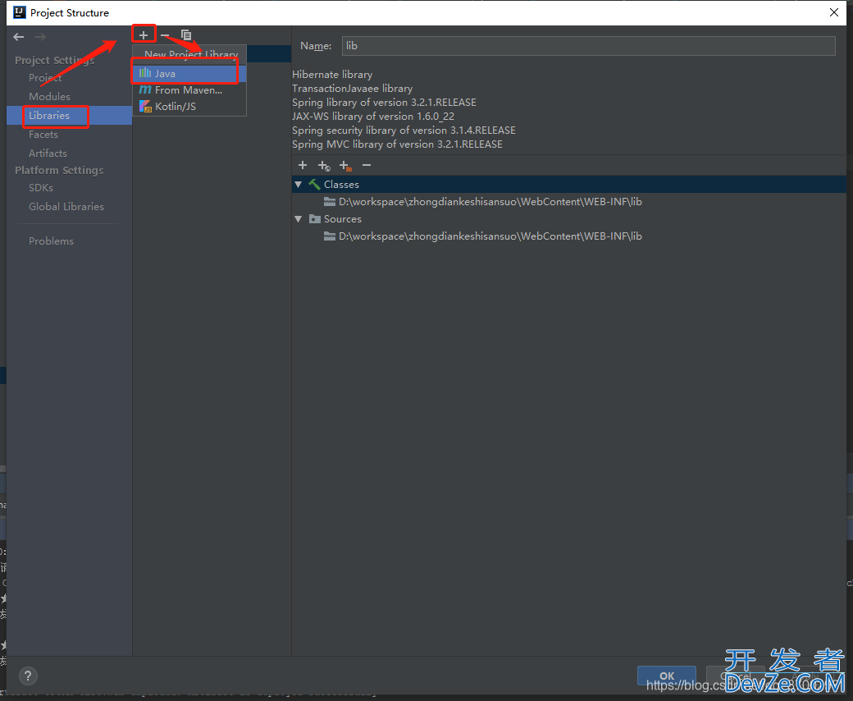Viewport: 853px width, 701px height.
Task: Open Artifacts settings
Action: [48, 153]
